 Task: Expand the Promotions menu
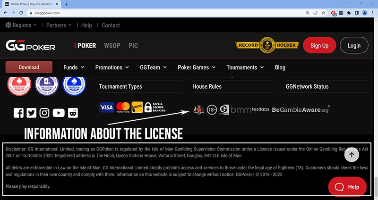point(112,67)
